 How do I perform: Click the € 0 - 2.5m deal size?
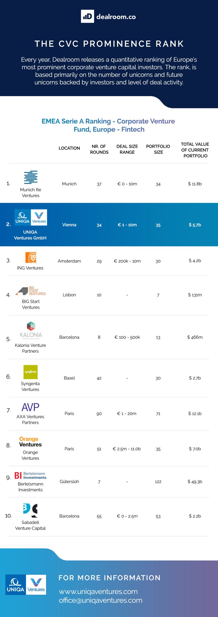(127, 516)
